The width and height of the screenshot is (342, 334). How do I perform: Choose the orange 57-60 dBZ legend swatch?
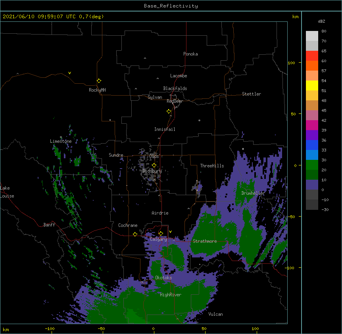pos(312,65)
